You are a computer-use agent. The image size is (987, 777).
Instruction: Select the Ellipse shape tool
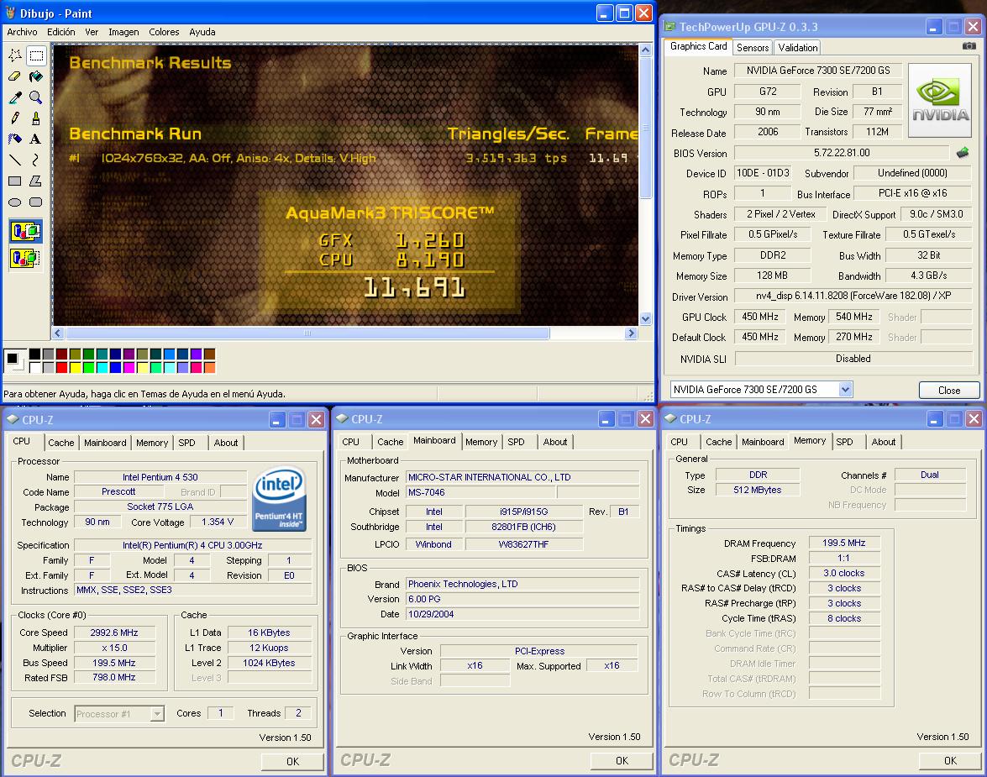point(15,202)
